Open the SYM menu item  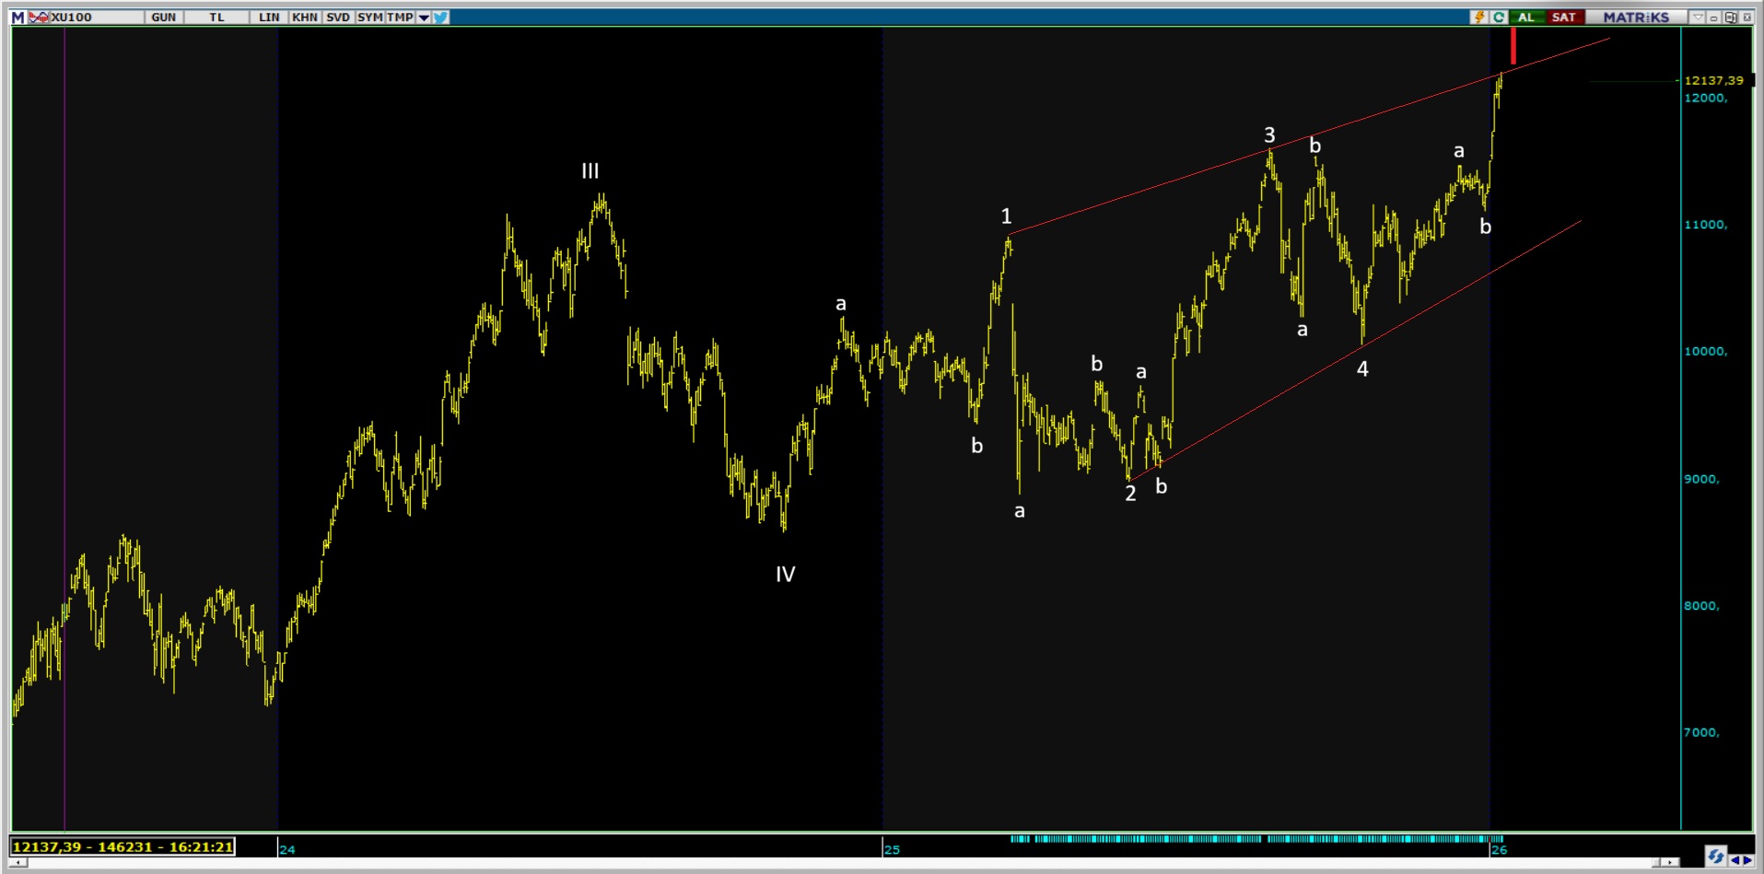[369, 17]
